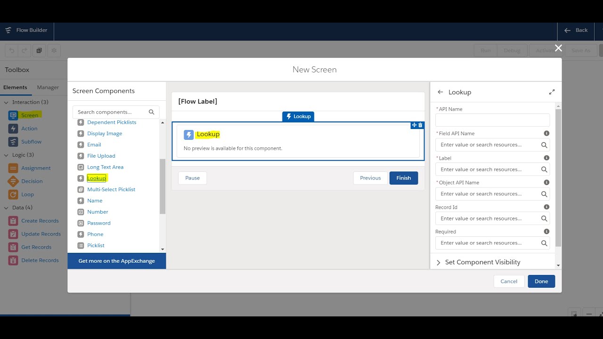
Task: Focus the API Name input field
Action: point(492,120)
